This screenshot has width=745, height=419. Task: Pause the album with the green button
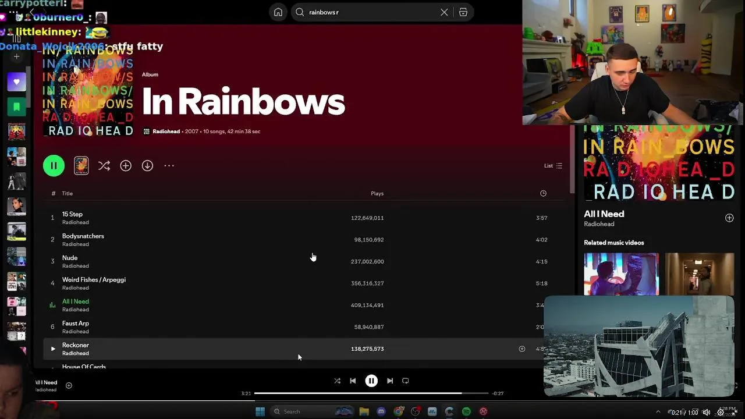click(x=54, y=166)
